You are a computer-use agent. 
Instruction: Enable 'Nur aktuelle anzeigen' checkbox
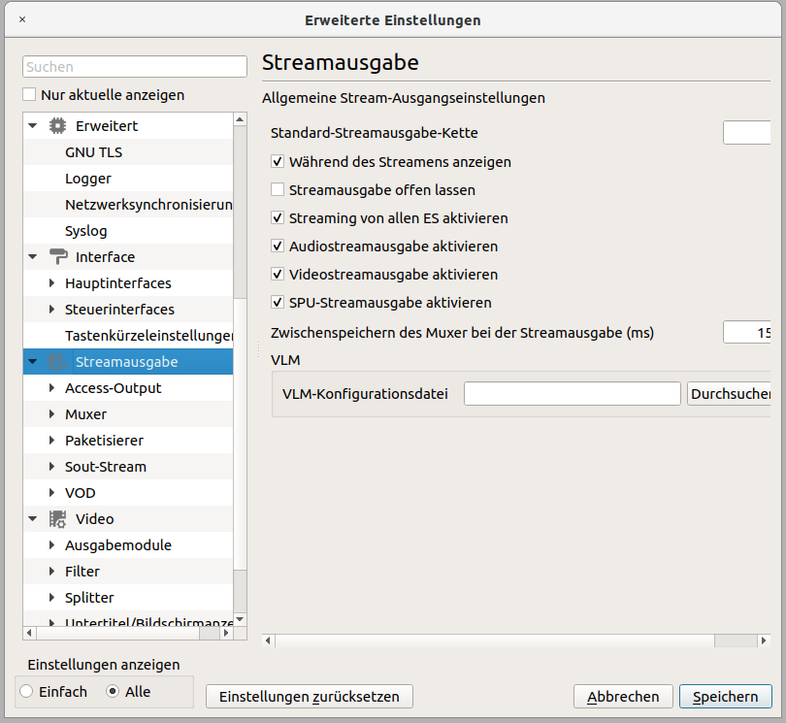[30, 95]
